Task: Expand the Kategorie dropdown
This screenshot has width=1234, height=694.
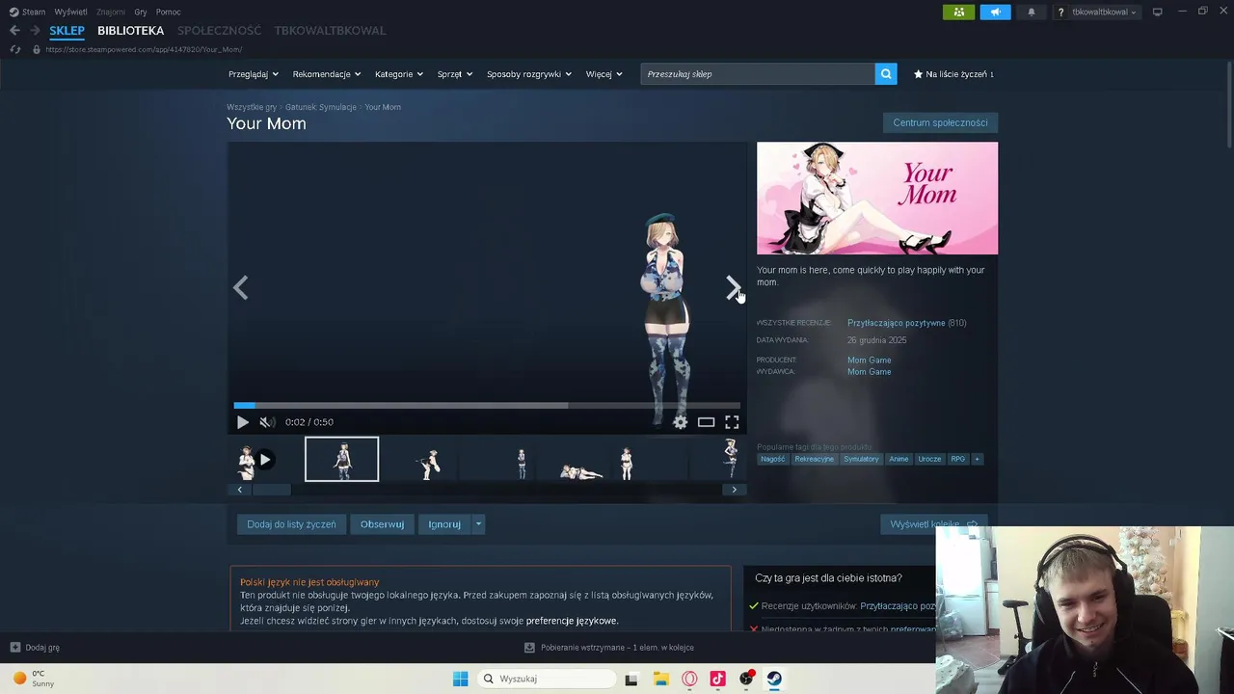Action: (399, 74)
